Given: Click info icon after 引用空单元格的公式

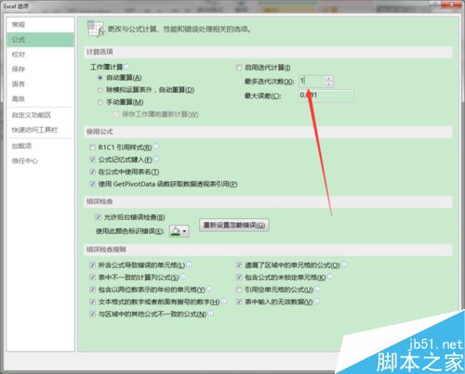Looking at the screenshot, I should [x=317, y=289].
